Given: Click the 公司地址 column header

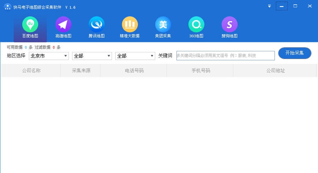Looking at the screenshot, I should click(275, 70).
